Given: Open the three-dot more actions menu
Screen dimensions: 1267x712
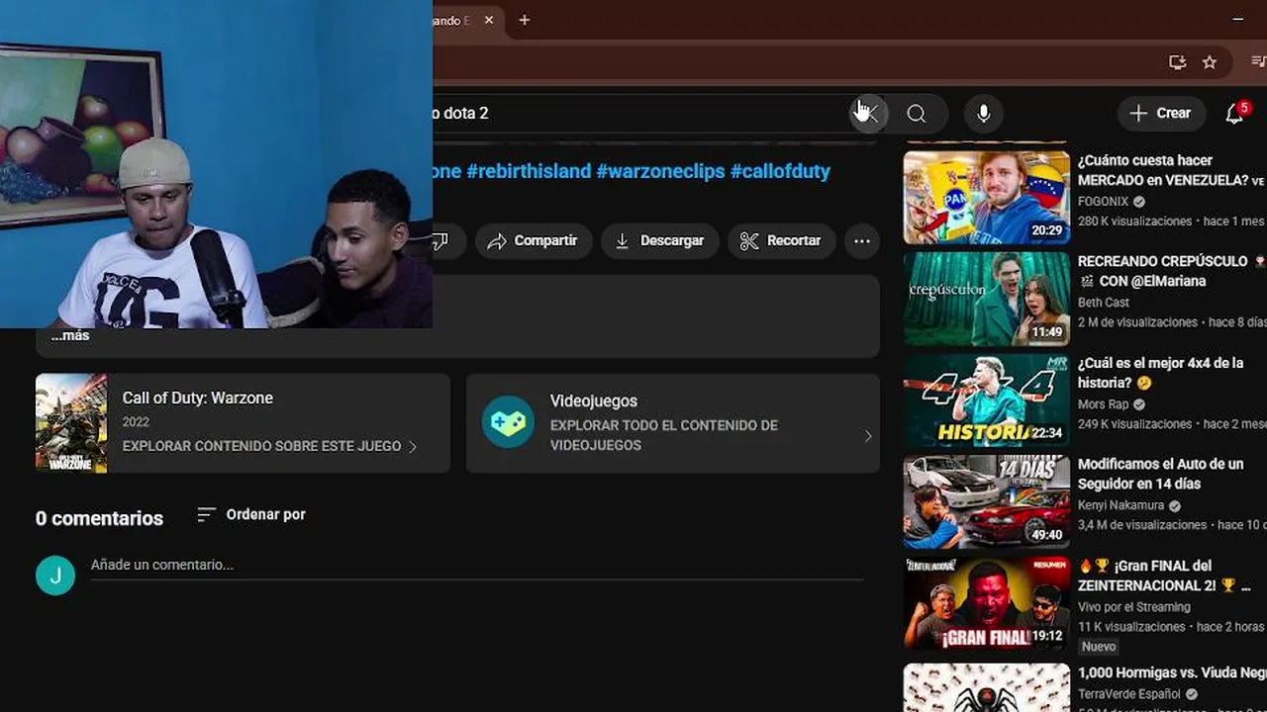Looking at the screenshot, I should tap(862, 240).
